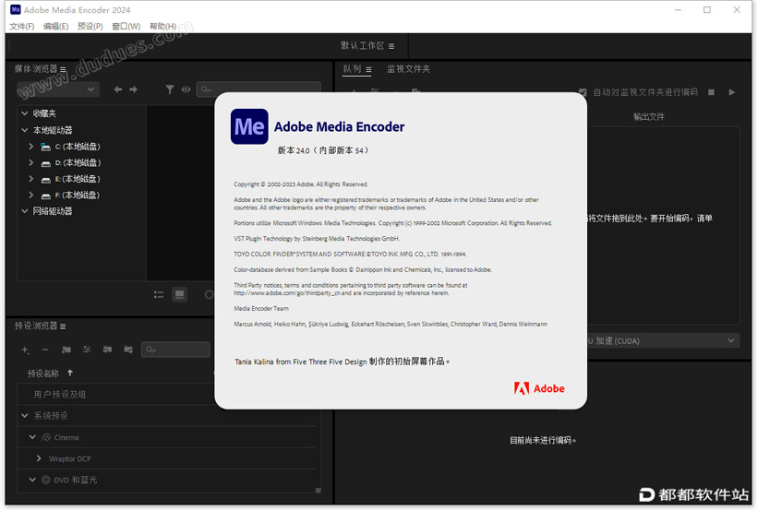Open the GPU 加速 (CUDA) renderer dropdown
This screenshot has height=510, width=757.
pyautogui.click(x=664, y=340)
